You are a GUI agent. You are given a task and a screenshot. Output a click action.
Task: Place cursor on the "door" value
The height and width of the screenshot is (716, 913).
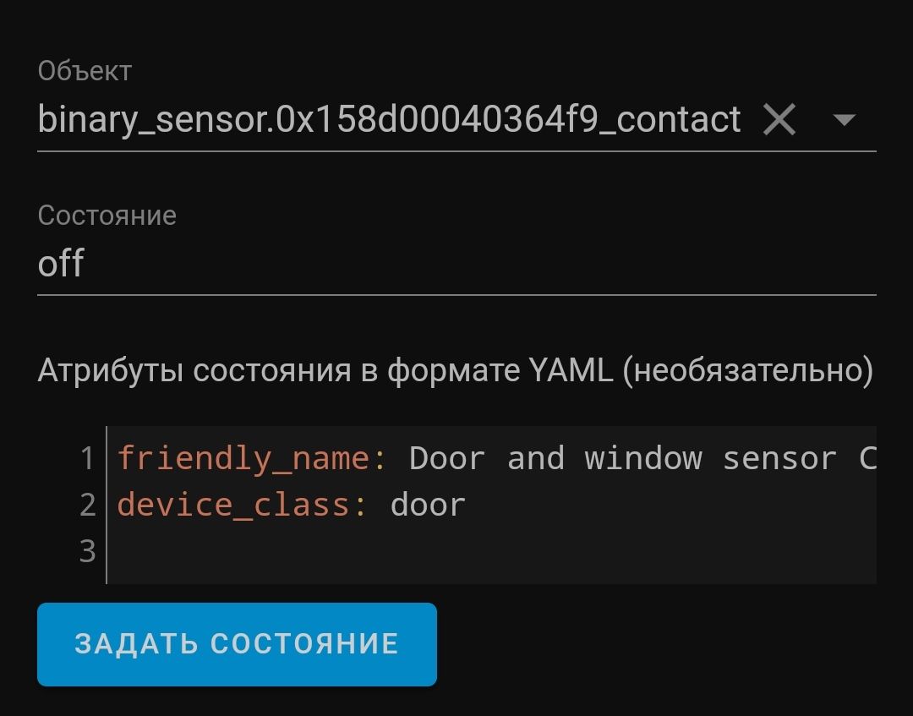(x=428, y=505)
